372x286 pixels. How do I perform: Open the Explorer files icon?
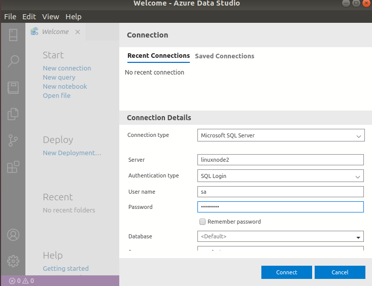point(13,114)
